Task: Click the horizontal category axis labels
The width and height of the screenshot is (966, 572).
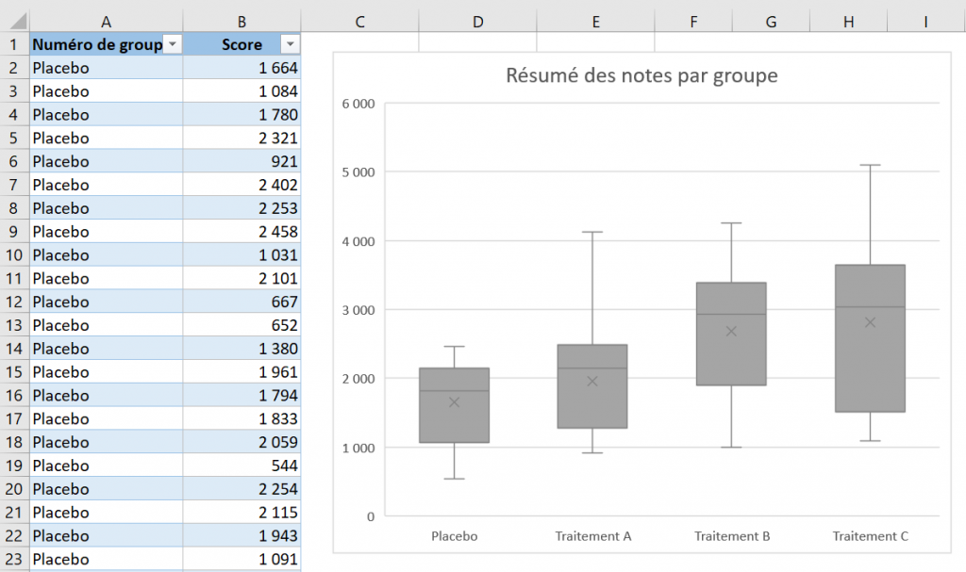Action: (593, 535)
